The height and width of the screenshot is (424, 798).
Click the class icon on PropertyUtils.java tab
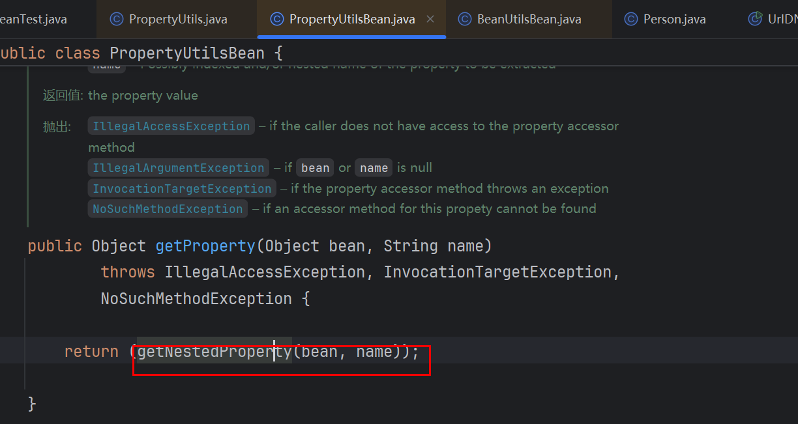[117, 19]
